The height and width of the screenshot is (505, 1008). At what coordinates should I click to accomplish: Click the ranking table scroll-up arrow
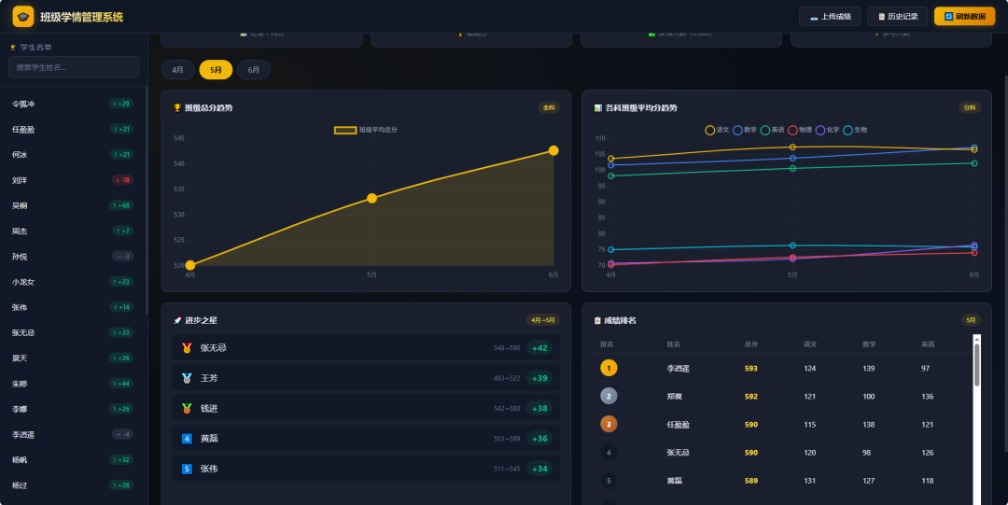pos(976,339)
